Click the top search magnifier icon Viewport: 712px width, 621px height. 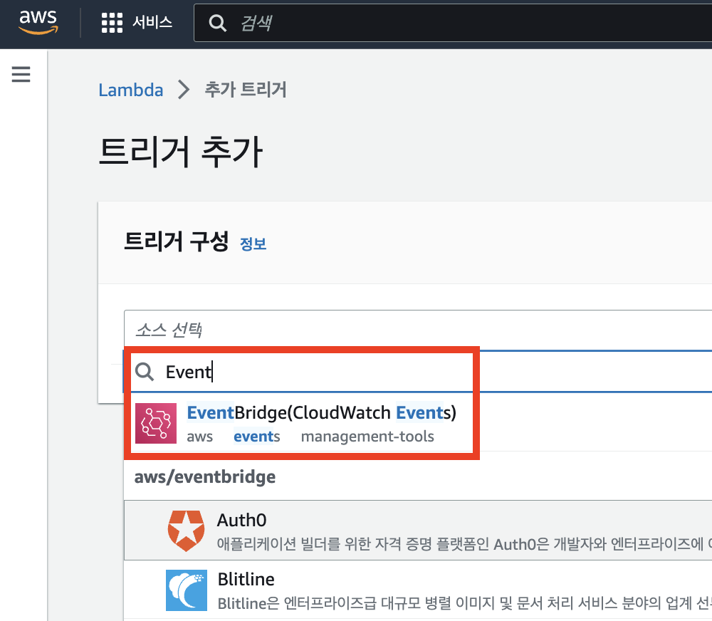pos(217,23)
